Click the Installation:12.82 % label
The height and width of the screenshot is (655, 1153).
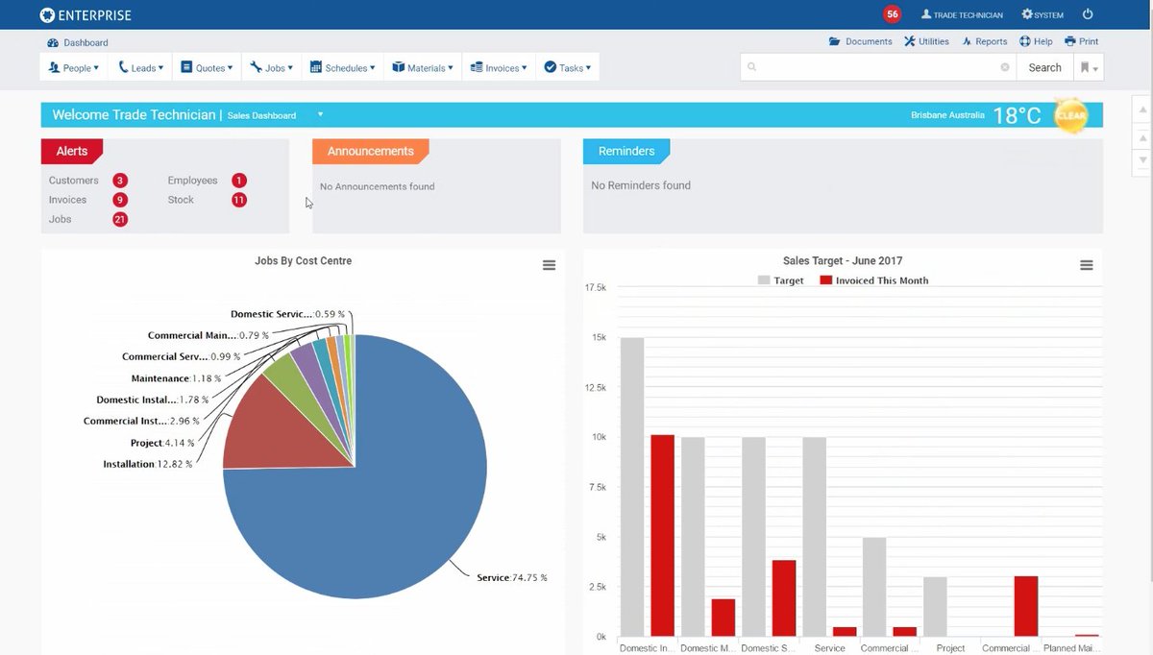148,464
